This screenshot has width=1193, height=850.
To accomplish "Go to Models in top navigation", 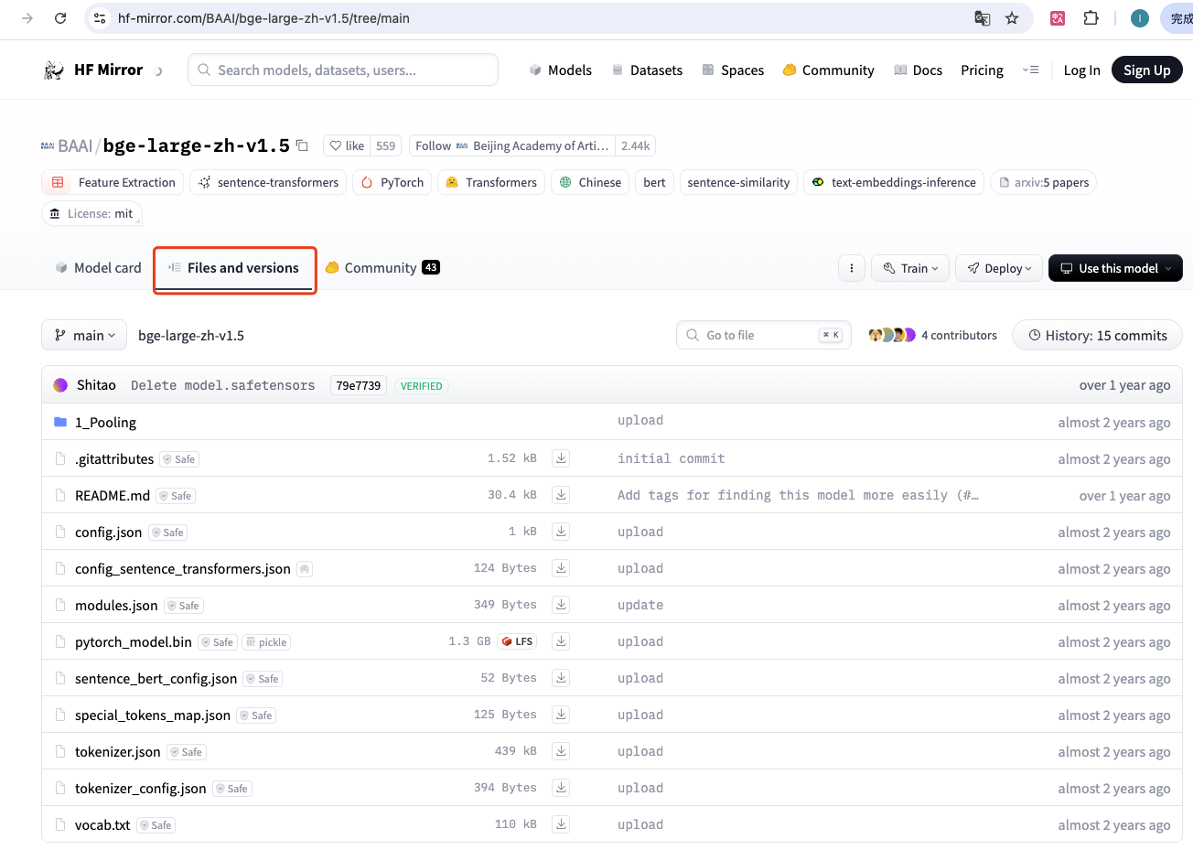I will point(561,70).
